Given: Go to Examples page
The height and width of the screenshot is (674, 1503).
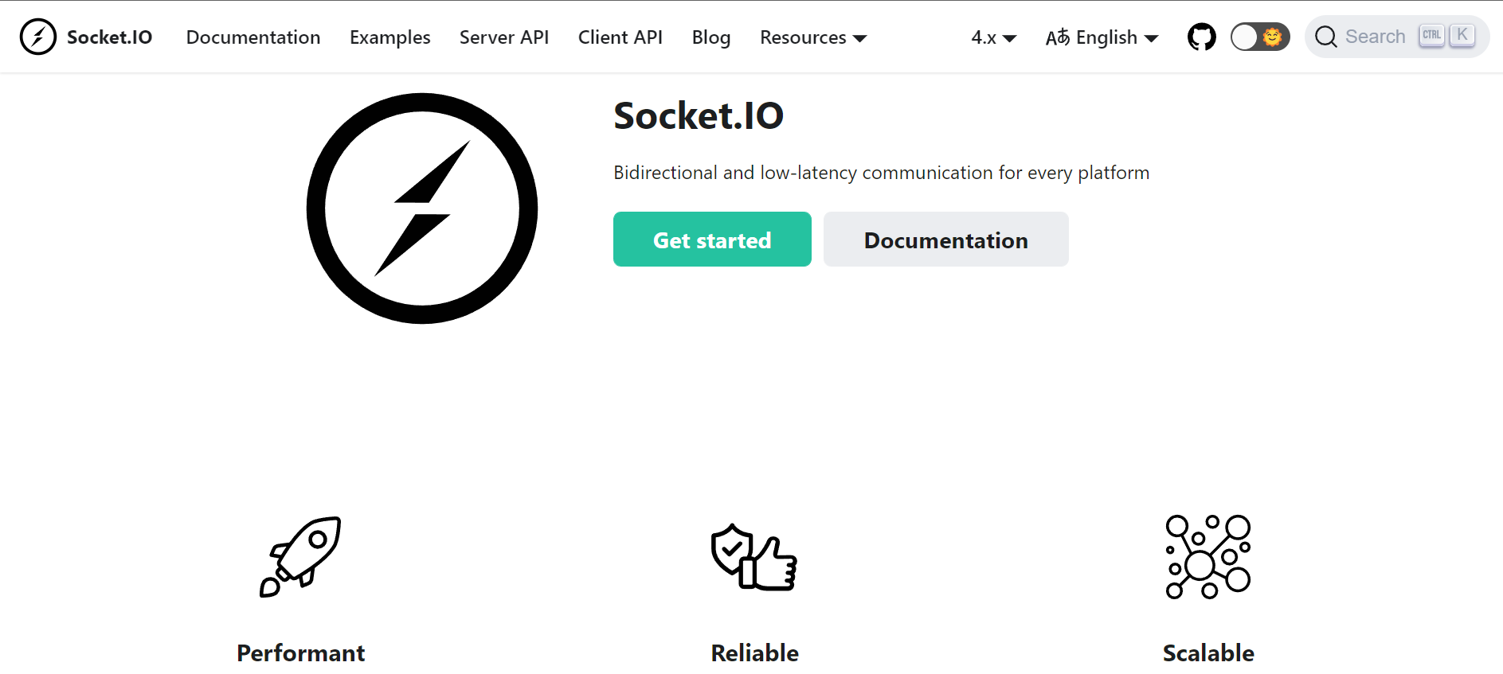Looking at the screenshot, I should 390,37.
